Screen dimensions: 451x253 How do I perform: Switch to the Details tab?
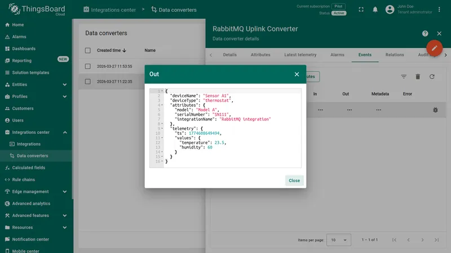pyautogui.click(x=230, y=55)
